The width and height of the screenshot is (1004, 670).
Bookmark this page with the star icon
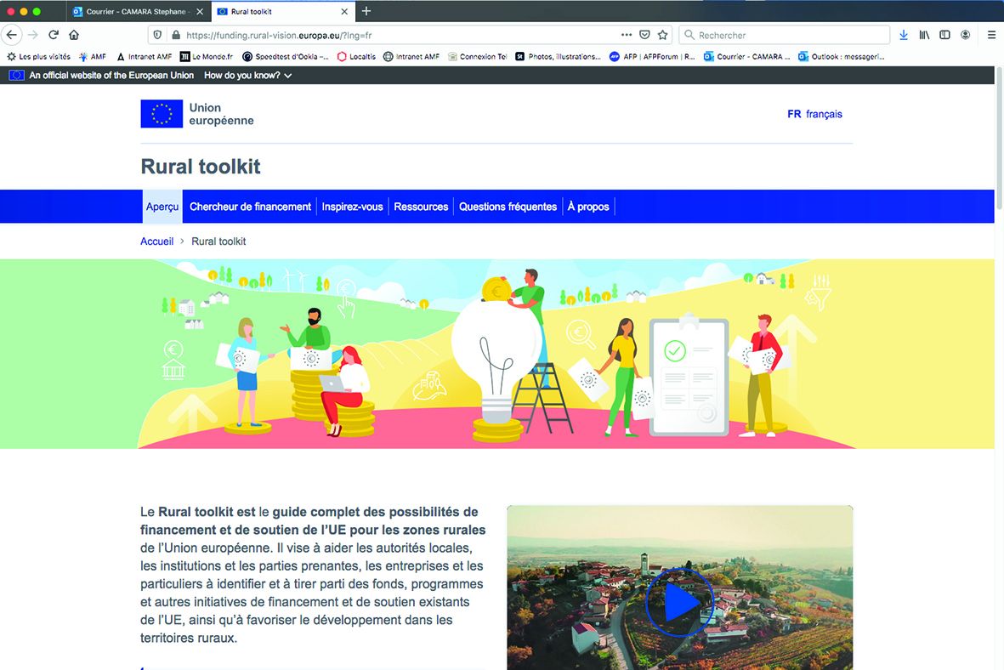pyautogui.click(x=663, y=35)
